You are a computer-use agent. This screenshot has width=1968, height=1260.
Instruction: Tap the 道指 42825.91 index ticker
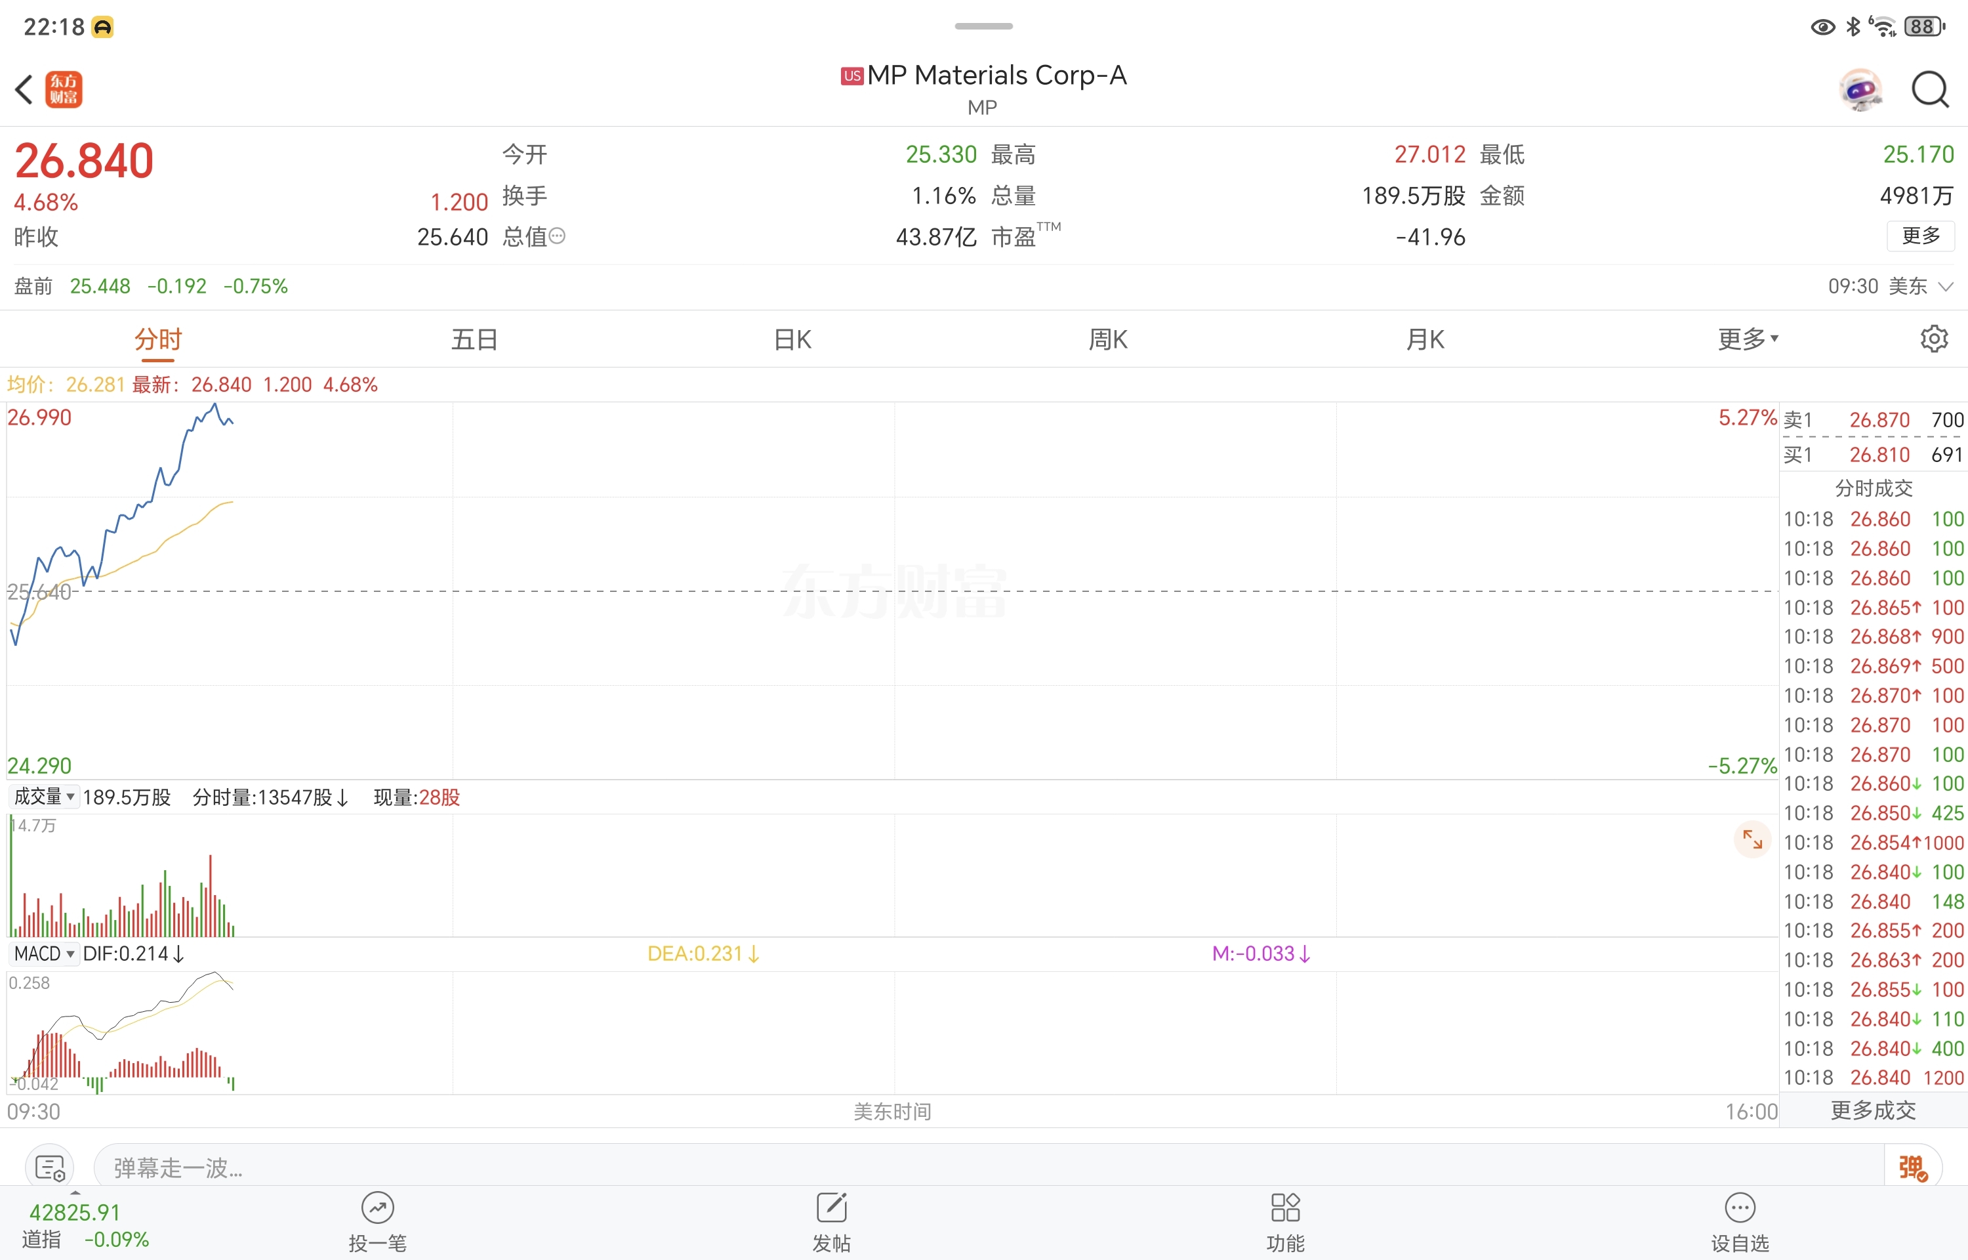point(85,1225)
